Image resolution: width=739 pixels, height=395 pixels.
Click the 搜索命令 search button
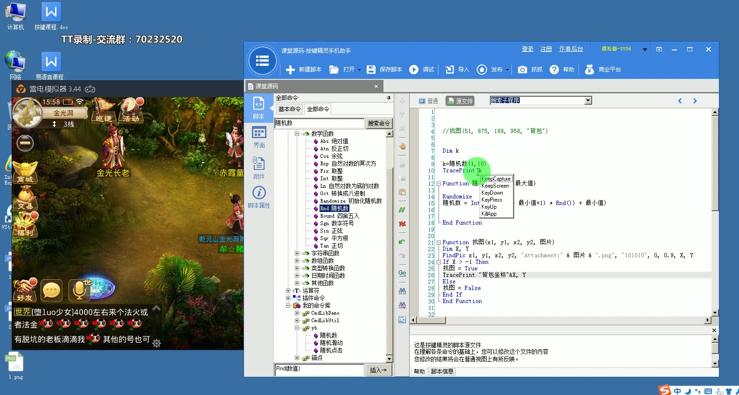(379, 123)
